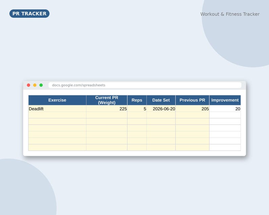Click the reps cell showing 5
Viewport: 269px width, 215px height.
pyautogui.click(x=137, y=109)
